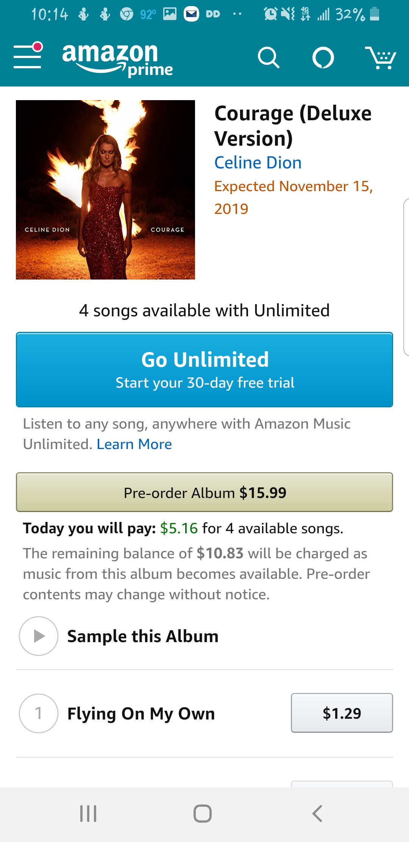Screen dimensions: 409x842
Task: Open the search magnifier icon
Action: click(x=269, y=58)
